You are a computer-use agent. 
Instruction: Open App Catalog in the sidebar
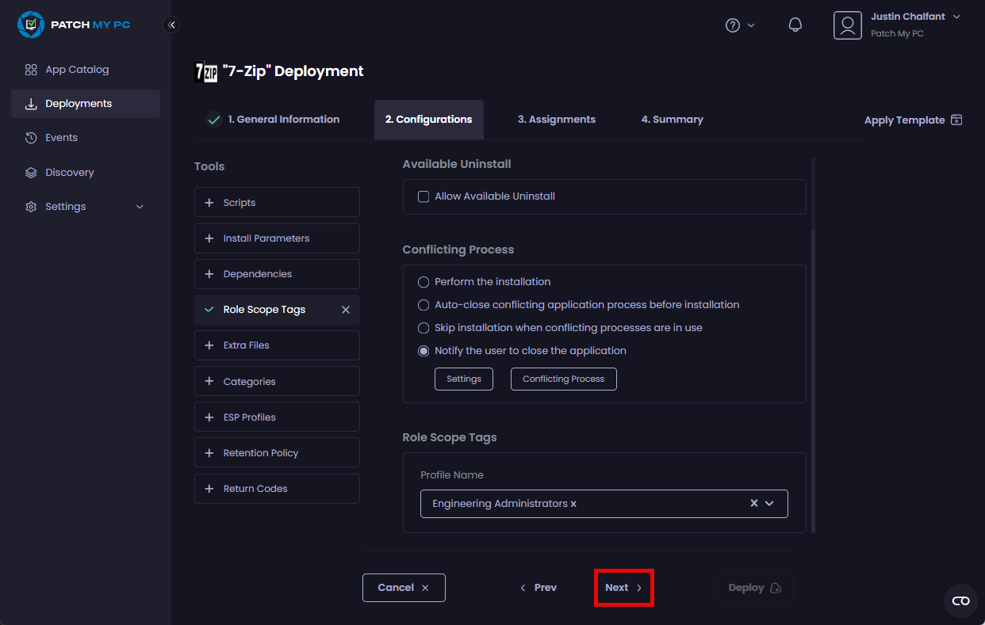[x=77, y=70]
